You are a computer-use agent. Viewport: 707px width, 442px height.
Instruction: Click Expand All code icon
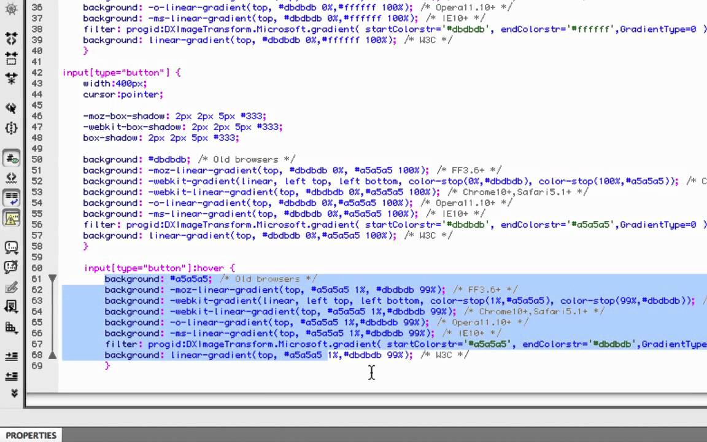11,78
